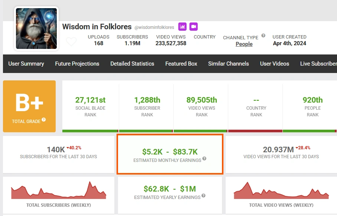Viewport: 337px width, 216px height.
Task: Open the User Summary tab
Action: tap(26, 64)
